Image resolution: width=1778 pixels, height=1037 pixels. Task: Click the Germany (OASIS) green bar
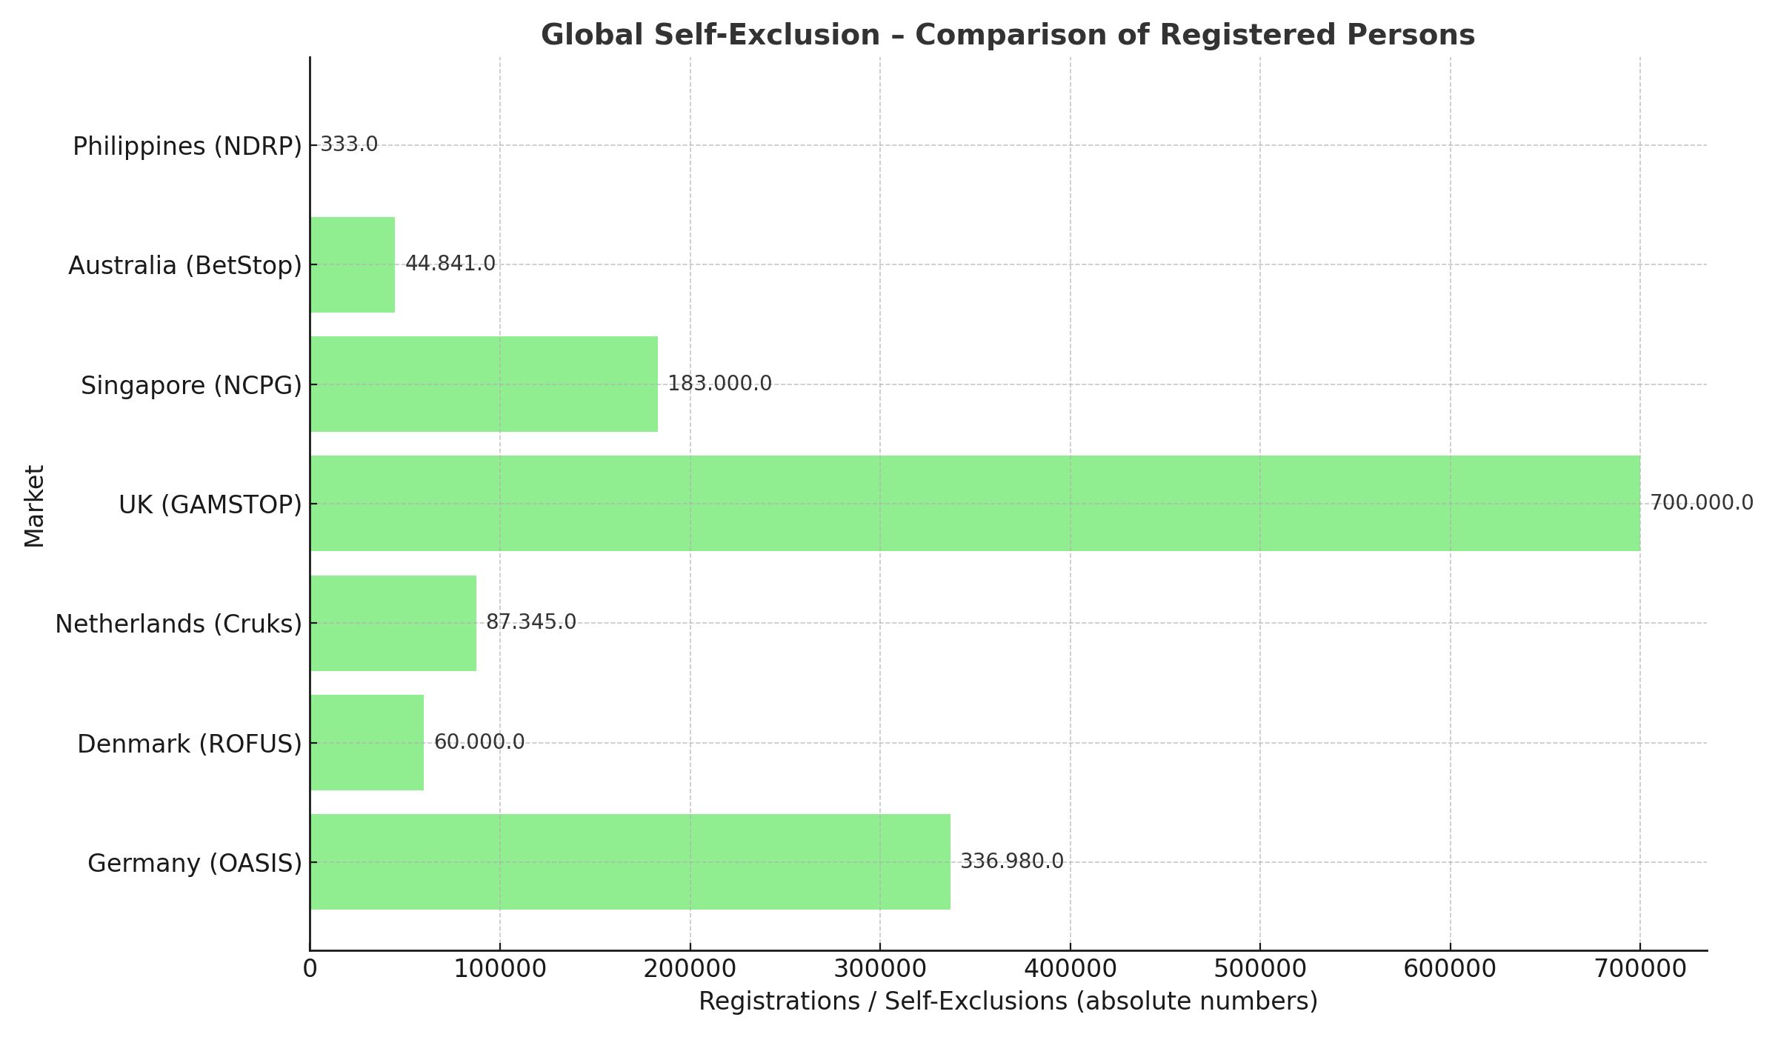(x=630, y=861)
